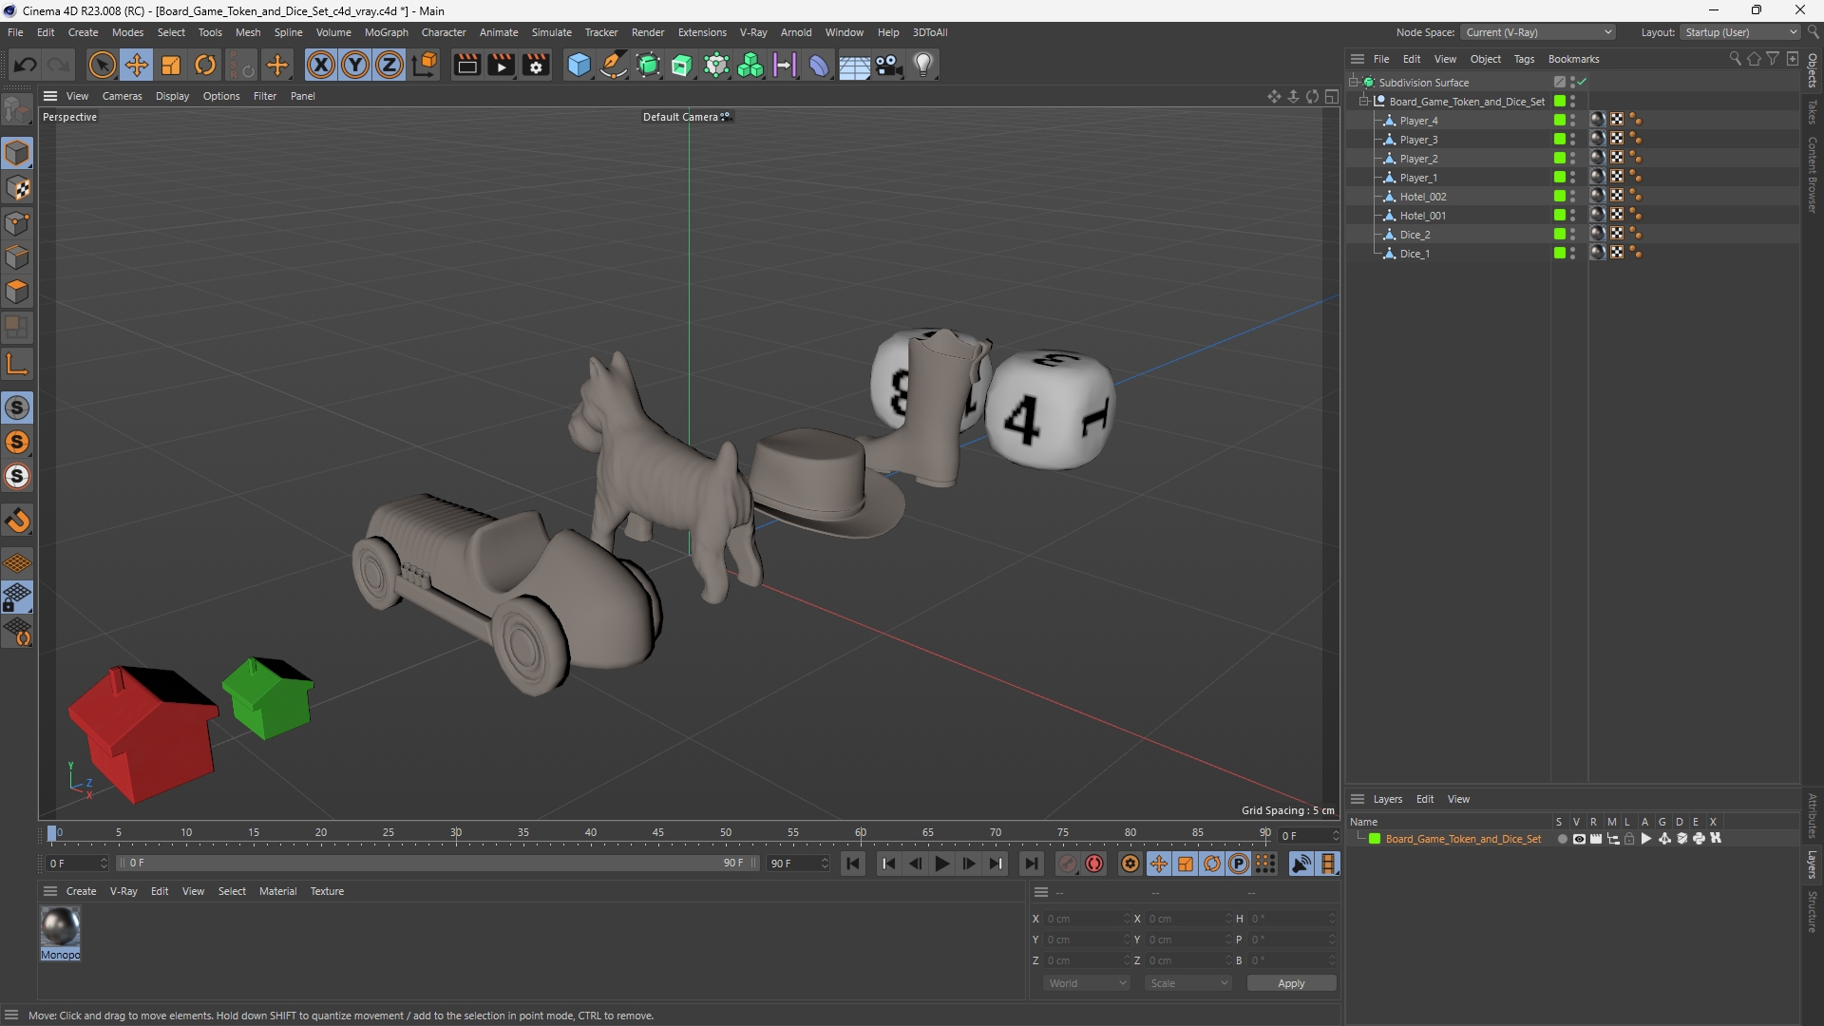
Task: Open the Node Space dropdown
Action: 1537,32
